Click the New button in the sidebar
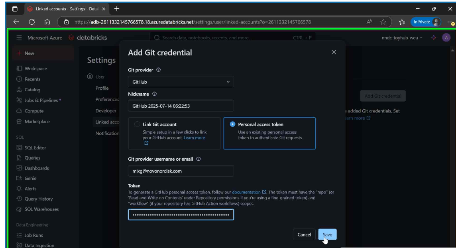456x248 pixels. coord(43,53)
